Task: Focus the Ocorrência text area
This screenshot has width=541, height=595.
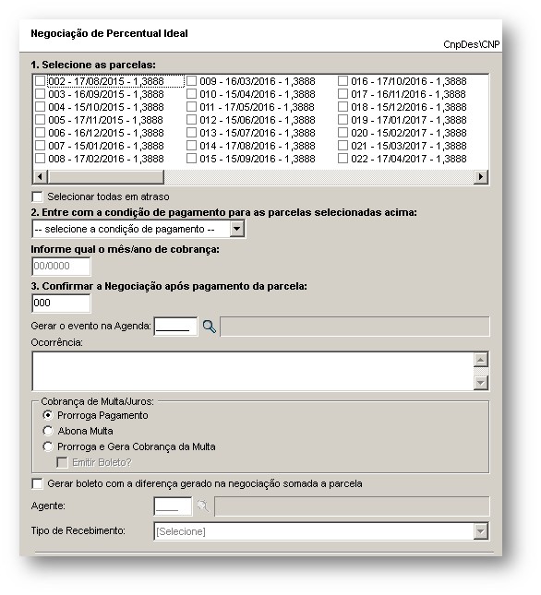Action: pos(253,372)
